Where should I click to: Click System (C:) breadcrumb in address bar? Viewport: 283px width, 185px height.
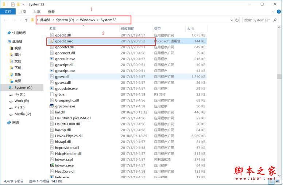65,20
